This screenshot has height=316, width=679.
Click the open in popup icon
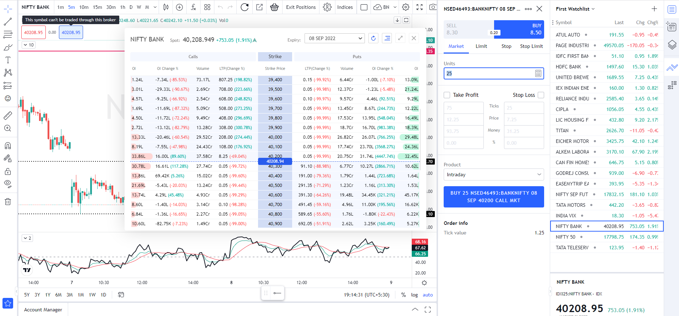[x=259, y=7]
